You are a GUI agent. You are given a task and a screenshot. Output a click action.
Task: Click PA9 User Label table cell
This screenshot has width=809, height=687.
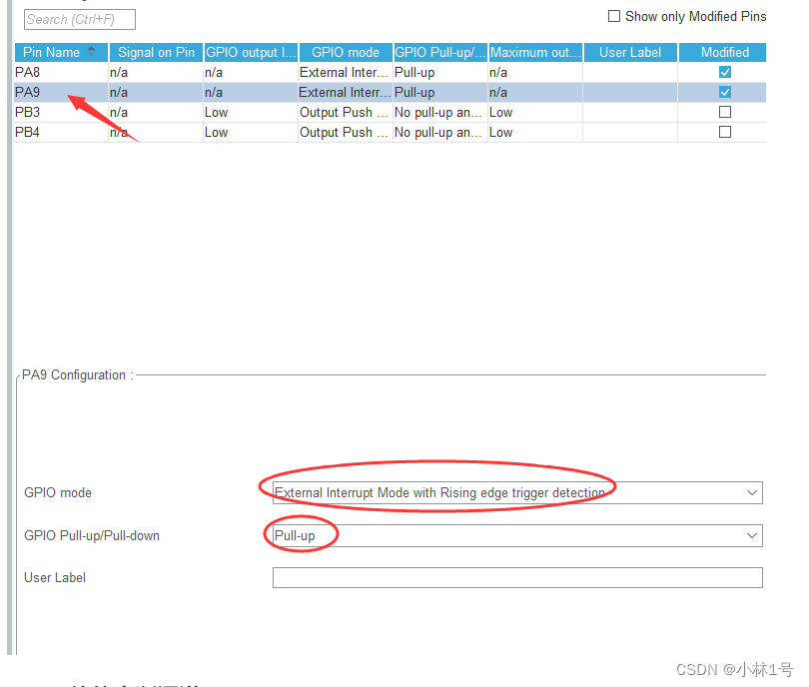tap(630, 92)
